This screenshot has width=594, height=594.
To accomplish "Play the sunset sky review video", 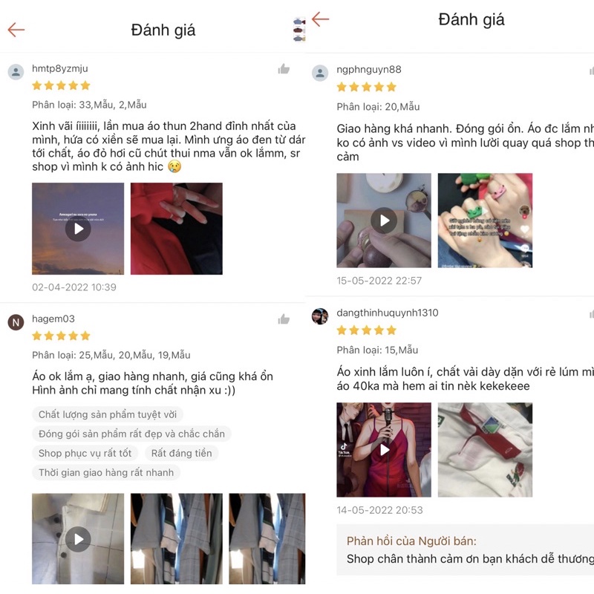I will click(x=78, y=229).
